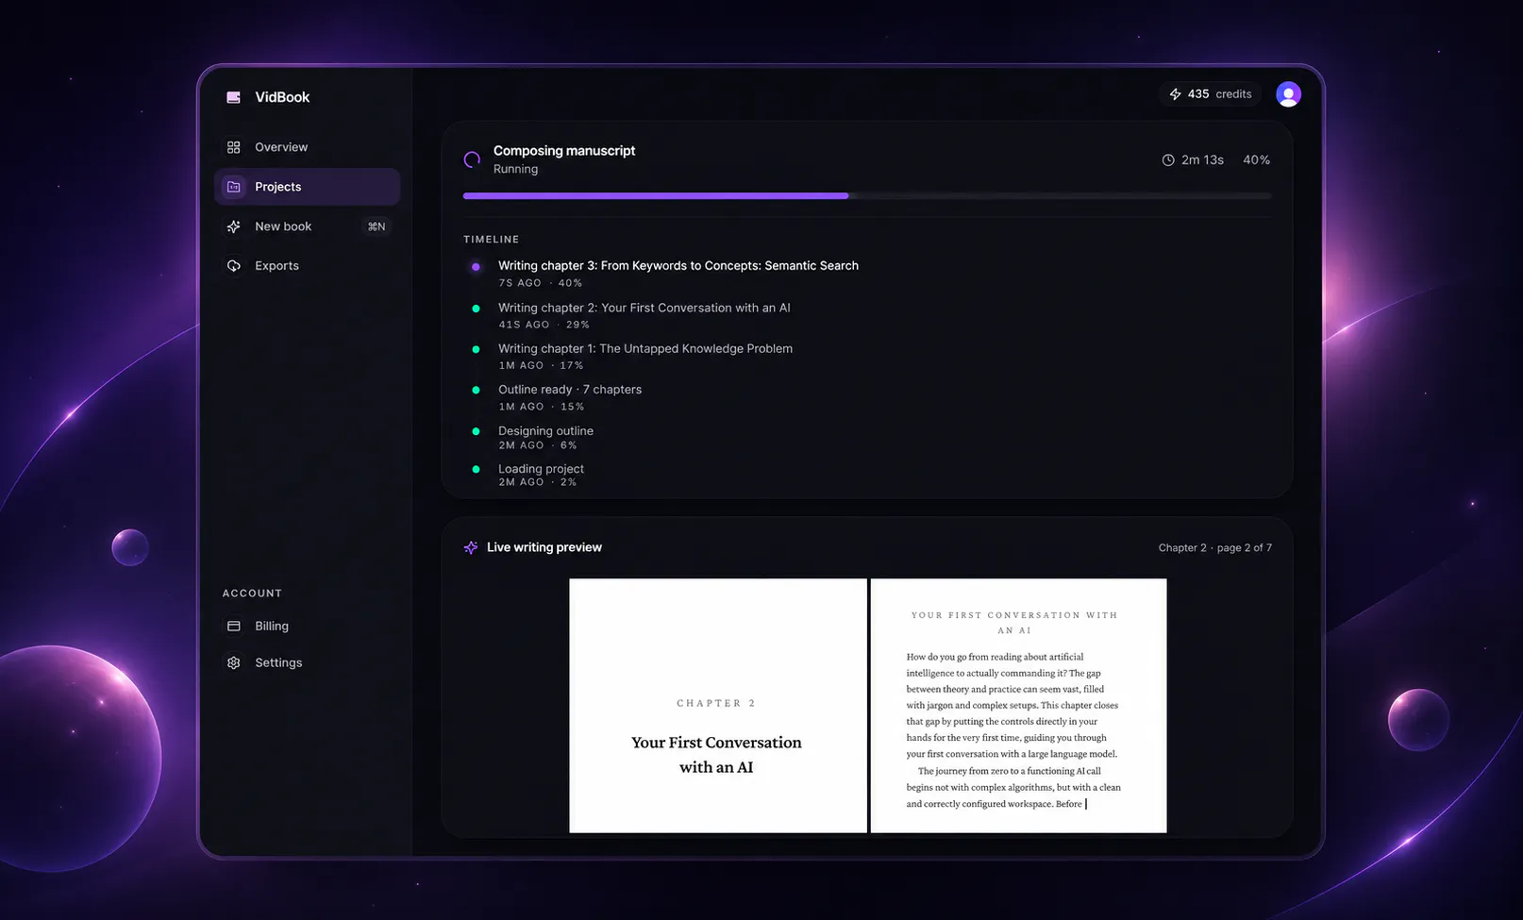Click the Exports download icon
This screenshot has width=1523, height=920.
[x=234, y=266]
